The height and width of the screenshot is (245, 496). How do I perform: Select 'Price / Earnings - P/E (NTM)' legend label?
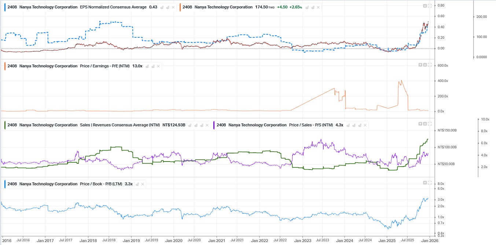click(105, 66)
